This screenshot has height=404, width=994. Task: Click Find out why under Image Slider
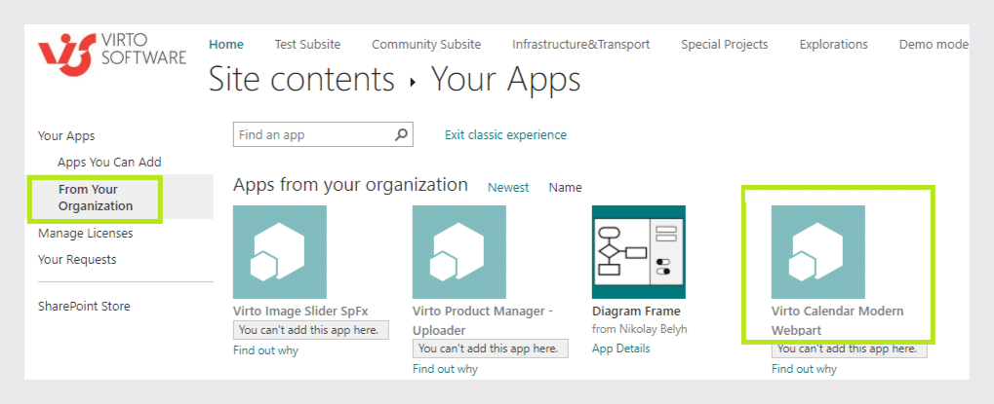[265, 350]
